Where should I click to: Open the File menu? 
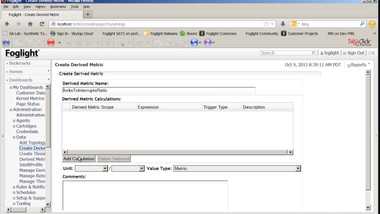click(x=6, y=7)
